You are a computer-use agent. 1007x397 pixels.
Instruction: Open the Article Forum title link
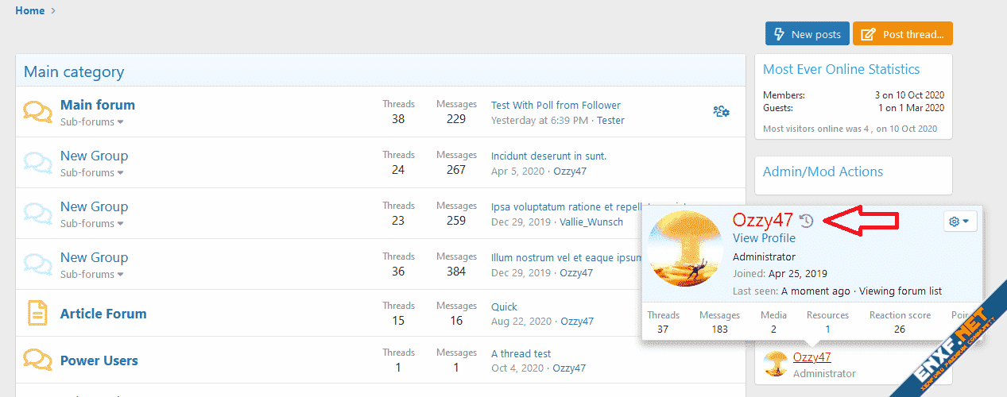(x=103, y=314)
